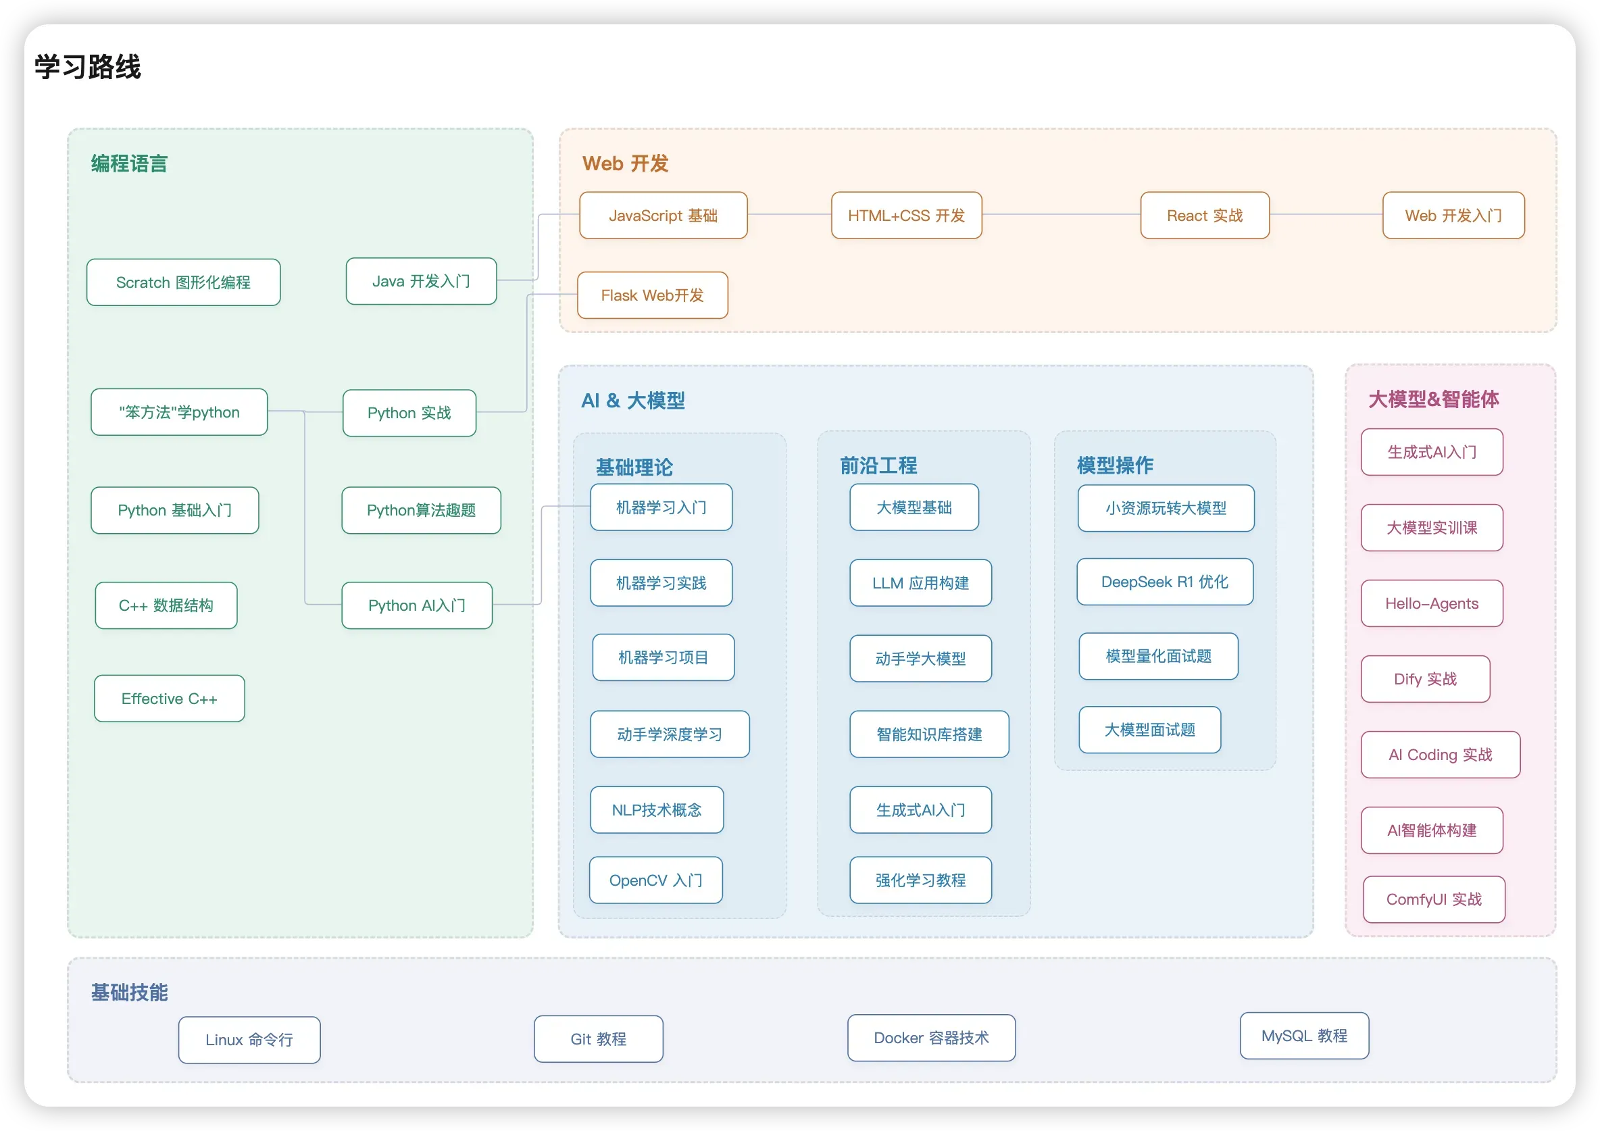1600x1131 pixels.
Task: Open Python AI入门 course
Action: [417, 605]
